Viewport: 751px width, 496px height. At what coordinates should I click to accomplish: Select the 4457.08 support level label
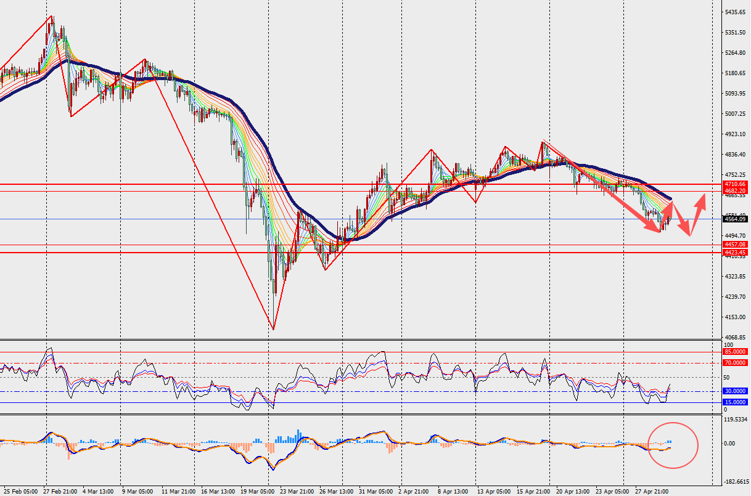pos(736,245)
